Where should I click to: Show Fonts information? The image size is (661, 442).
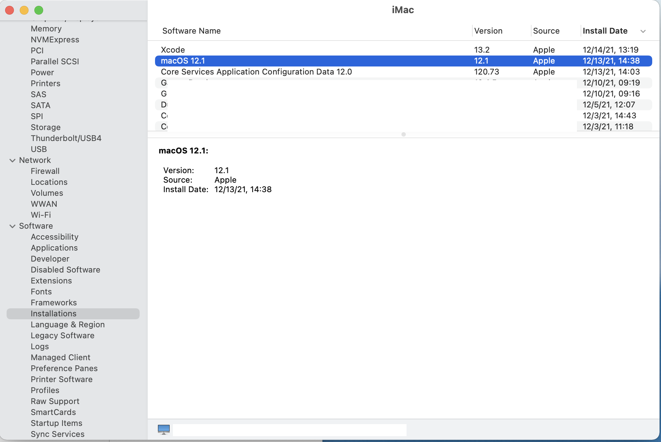click(41, 292)
